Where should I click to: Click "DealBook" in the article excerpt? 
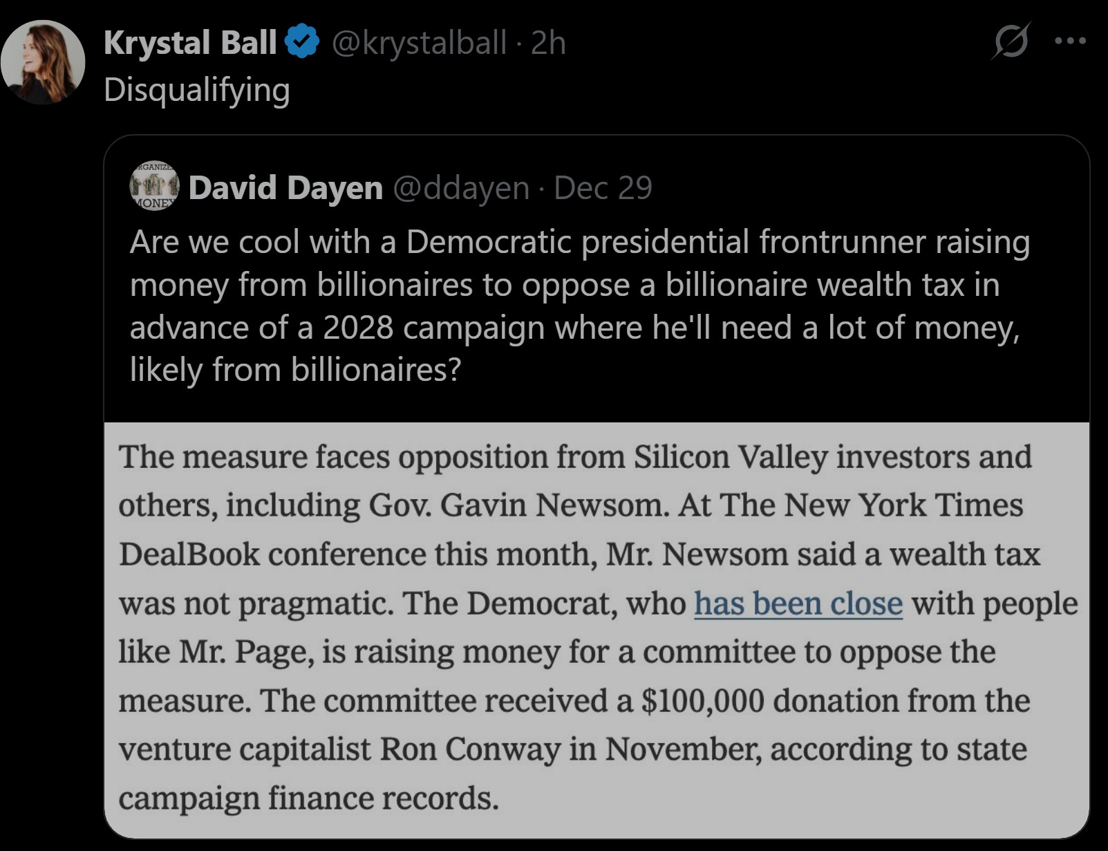click(189, 554)
